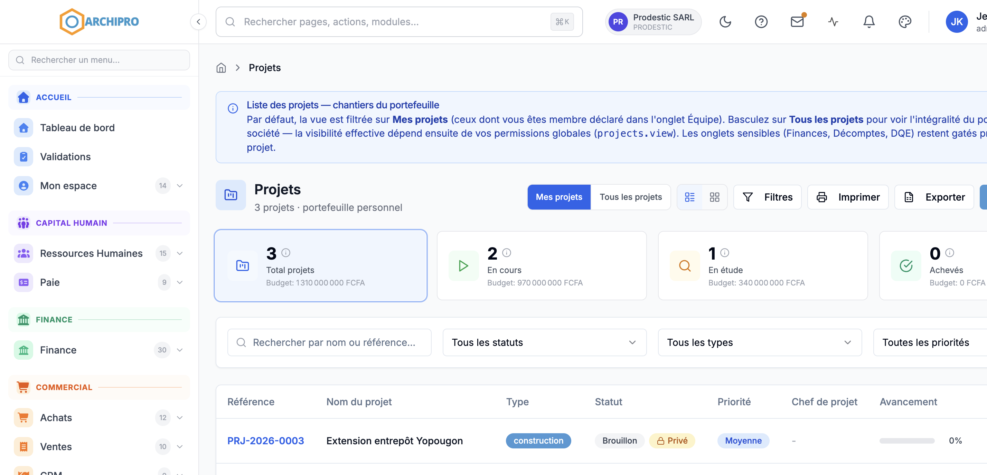Switch to list view
Screen dimensions: 987x475
click(x=690, y=197)
